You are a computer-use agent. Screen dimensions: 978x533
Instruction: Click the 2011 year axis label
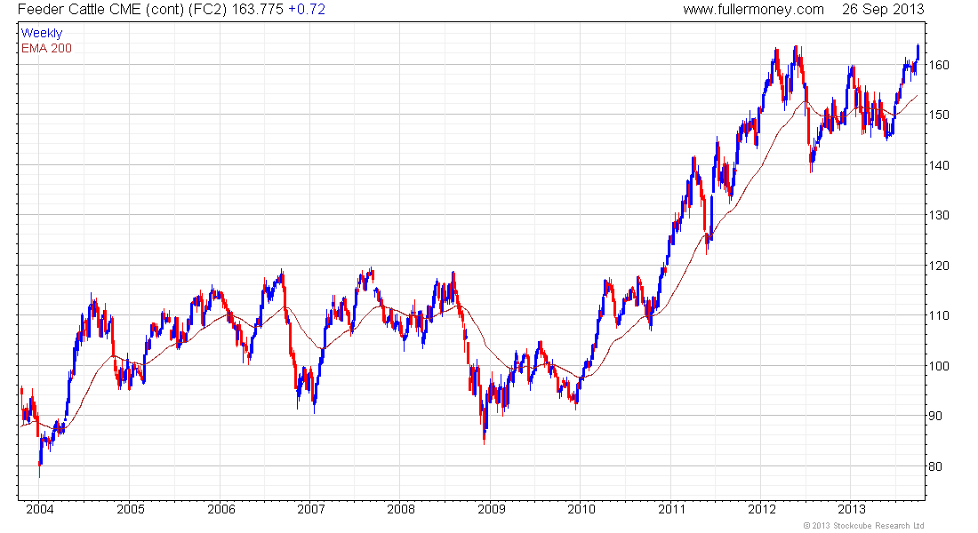click(672, 509)
